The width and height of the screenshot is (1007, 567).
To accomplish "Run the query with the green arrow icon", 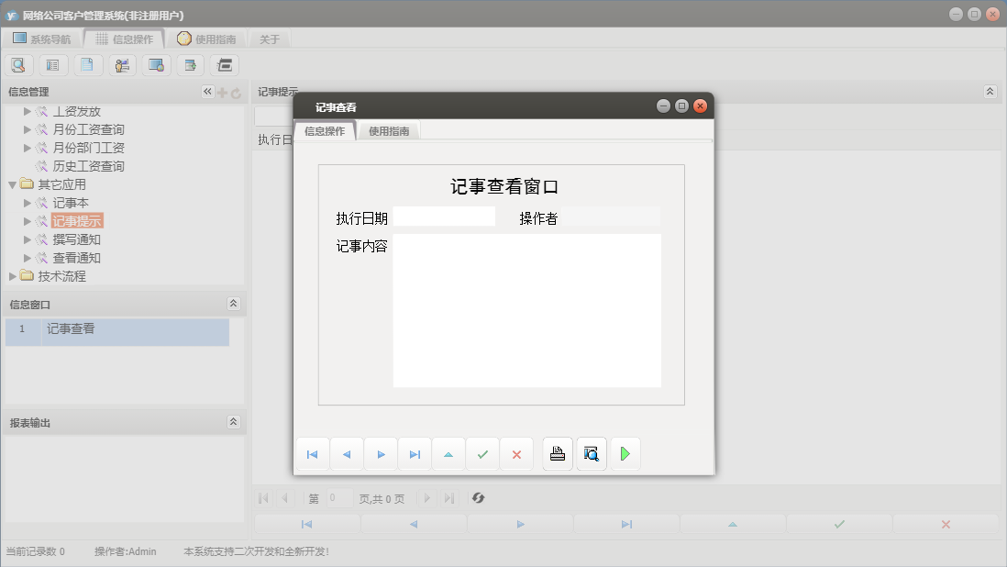I will click(x=625, y=453).
